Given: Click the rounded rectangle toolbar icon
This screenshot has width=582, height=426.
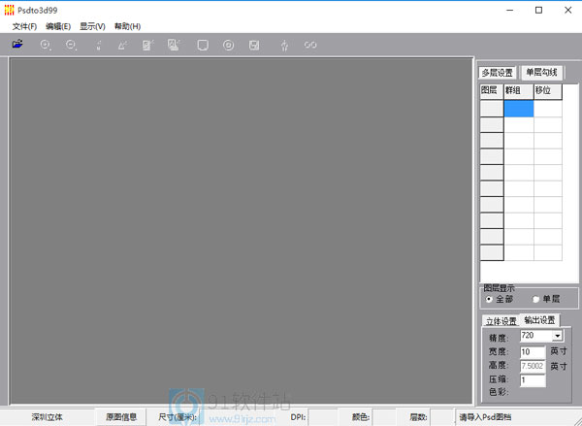Looking at the screenshot, I should click(x=202, y=45).
